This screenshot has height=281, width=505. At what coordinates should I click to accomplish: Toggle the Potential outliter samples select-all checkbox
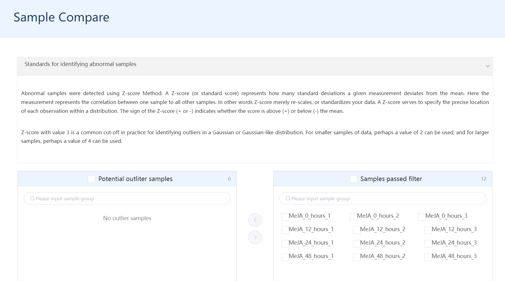91,179
